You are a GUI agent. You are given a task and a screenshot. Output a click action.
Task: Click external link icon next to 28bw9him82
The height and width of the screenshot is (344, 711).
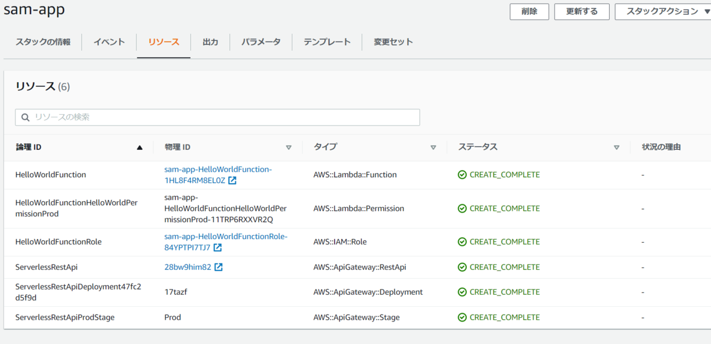(x=219, y=267)
